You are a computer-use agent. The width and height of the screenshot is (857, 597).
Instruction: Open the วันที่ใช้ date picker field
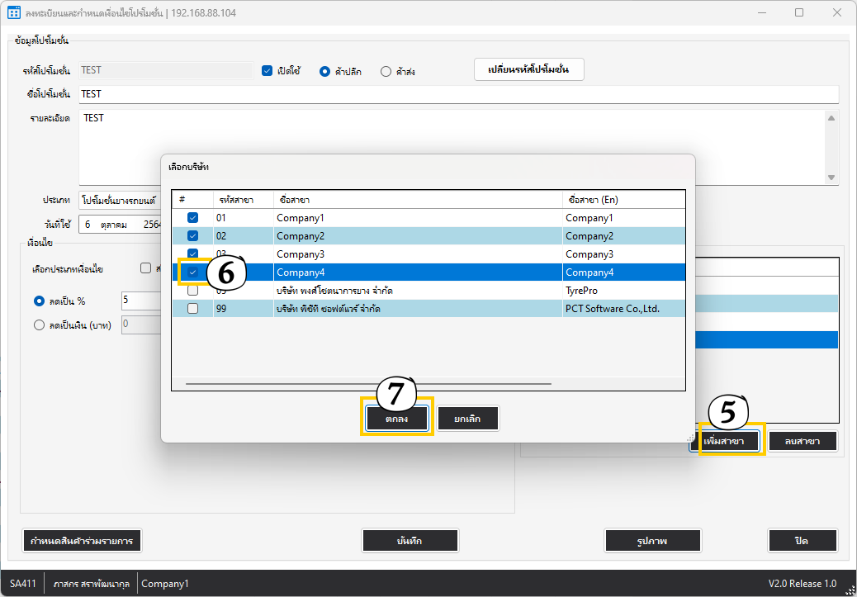(118, 225)
